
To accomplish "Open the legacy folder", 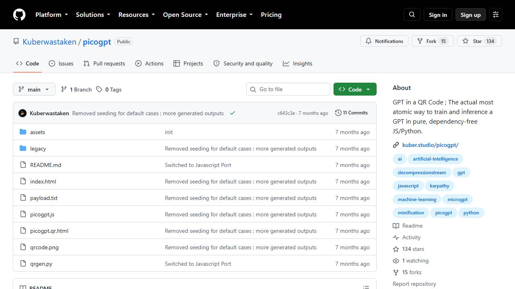I will pos(38,149).
